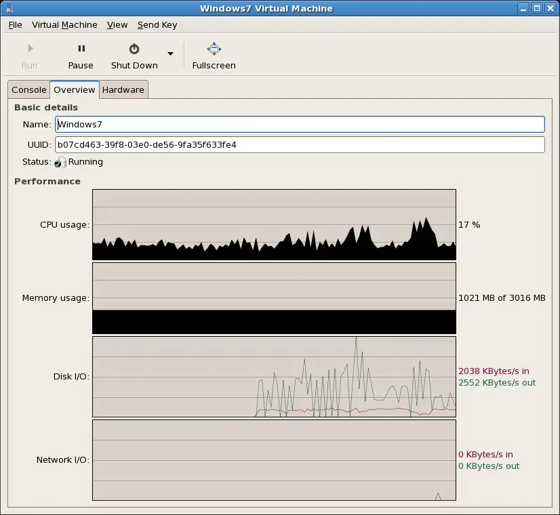The height and width of the screenshot is (515, 560).
Task: Switch to the Hardware tab
Action: tap(123, 90)
